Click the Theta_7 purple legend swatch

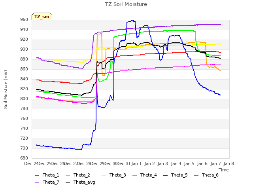37,183
